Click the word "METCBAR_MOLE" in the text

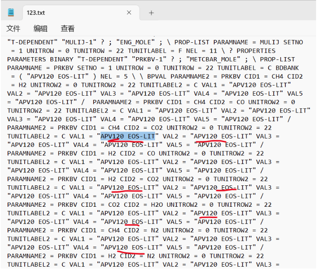213,59
